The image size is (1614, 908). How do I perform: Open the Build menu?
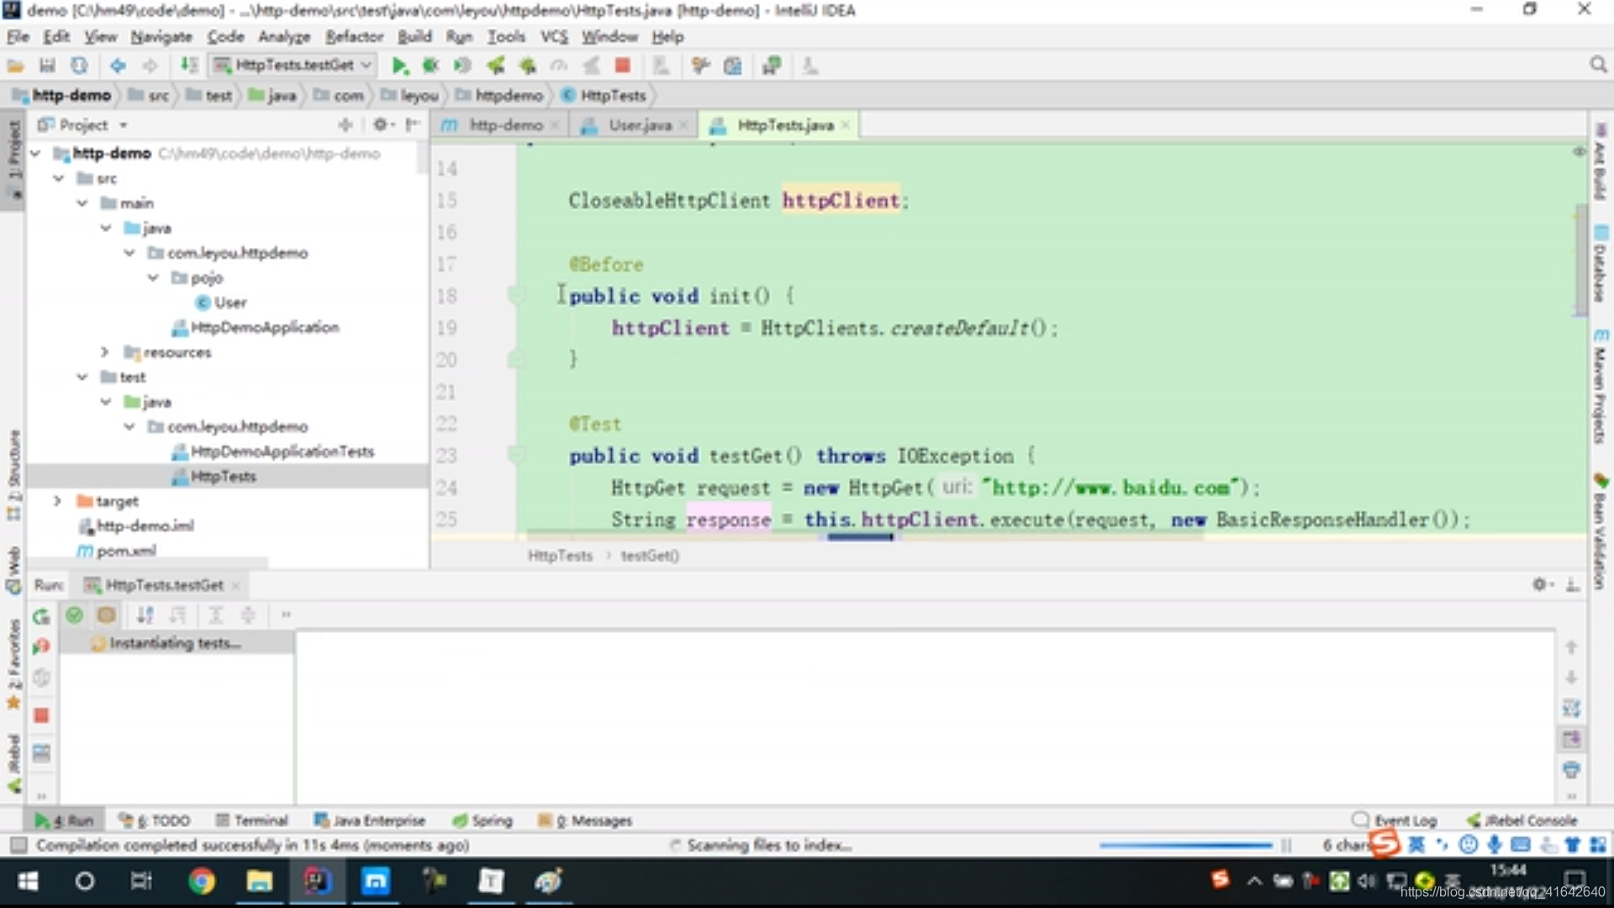click(414, 36)
